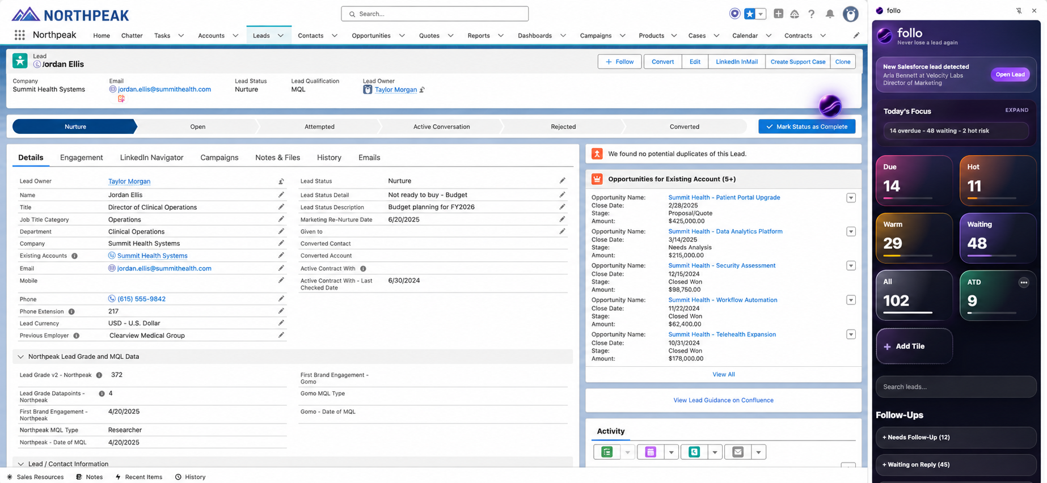Switch to the Engagement tab
Image resolution: width=1047 pixels, height=483 pixels.
pyautogui.click(x=81, y=158)
